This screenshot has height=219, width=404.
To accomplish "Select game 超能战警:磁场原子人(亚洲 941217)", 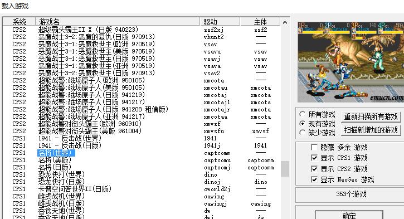I will (92, 116).
